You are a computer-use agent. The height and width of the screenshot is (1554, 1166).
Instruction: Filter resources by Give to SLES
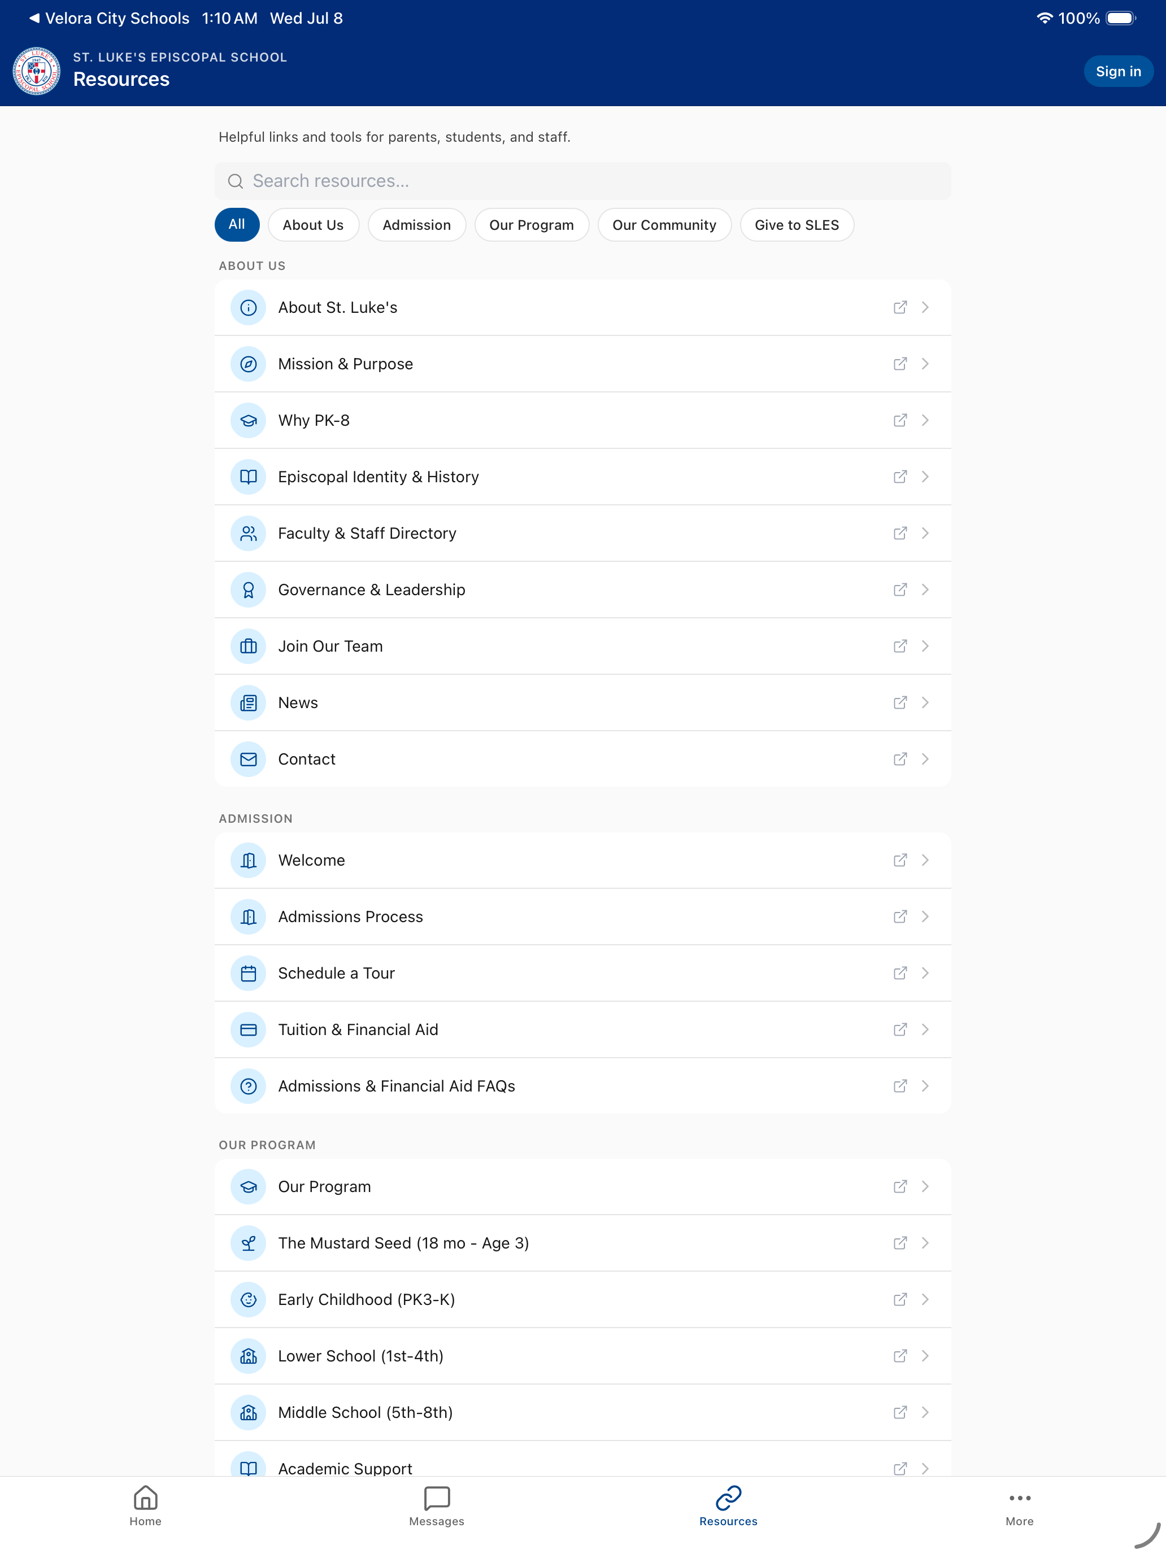pos(797,225)
